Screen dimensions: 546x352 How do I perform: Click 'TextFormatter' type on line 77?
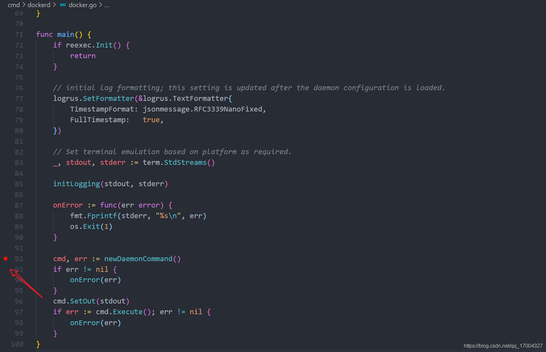pyautogui.click(x=200, y=99)
